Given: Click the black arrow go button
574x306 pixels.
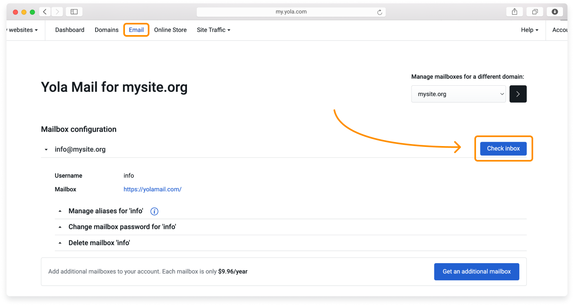Looking at the screenshot, I should [x=518, y=94].
